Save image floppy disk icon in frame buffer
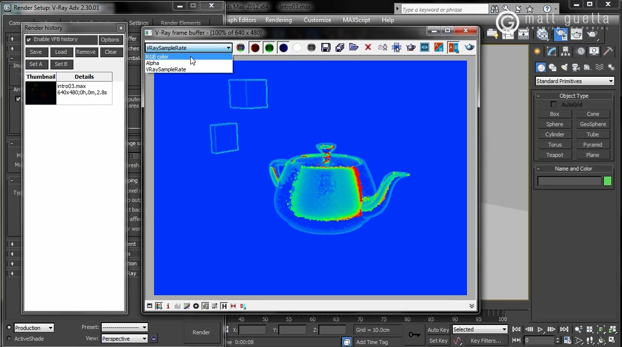This screenshot has height=347, width=622. point(326,47)
